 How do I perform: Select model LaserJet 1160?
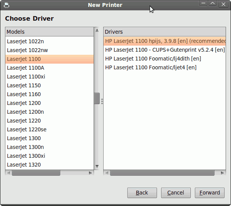coord(49,94)
